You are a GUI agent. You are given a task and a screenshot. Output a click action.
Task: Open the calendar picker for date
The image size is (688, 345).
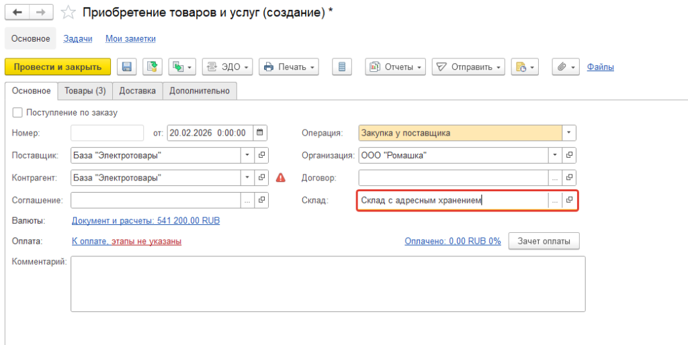coord(260,133)
